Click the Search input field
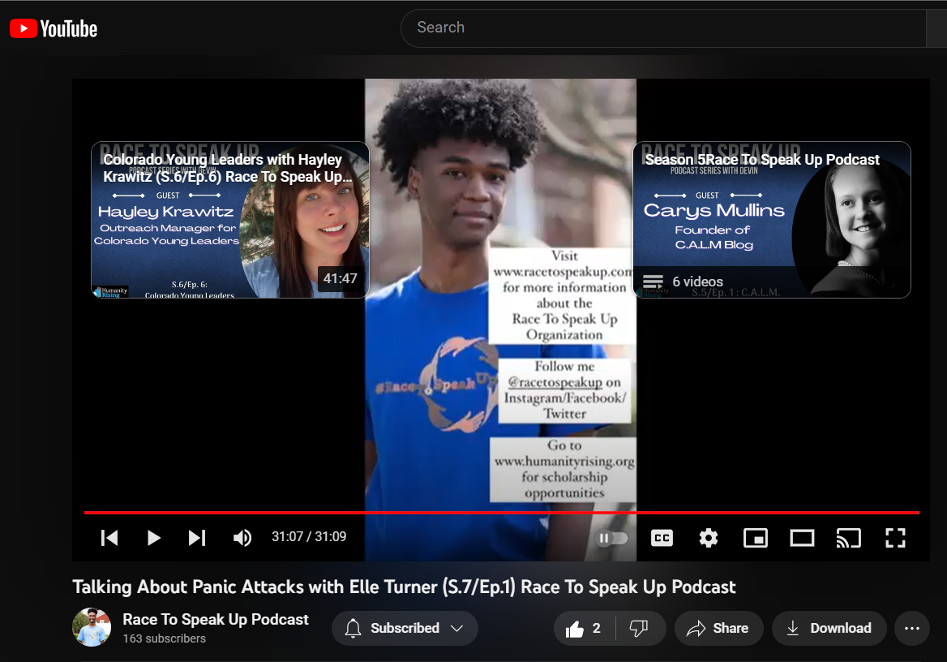947x662 pixels. pos(663,28)
